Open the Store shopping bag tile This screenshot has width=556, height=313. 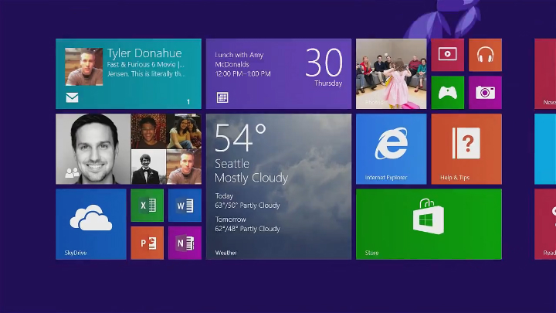click(429, 224)
